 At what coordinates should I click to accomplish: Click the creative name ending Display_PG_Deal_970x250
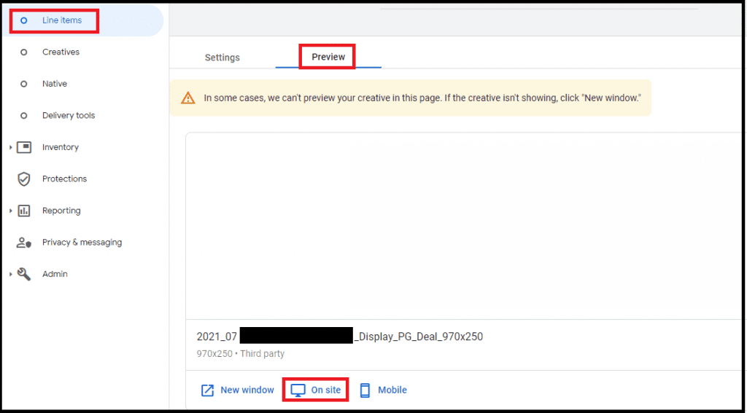340,337
